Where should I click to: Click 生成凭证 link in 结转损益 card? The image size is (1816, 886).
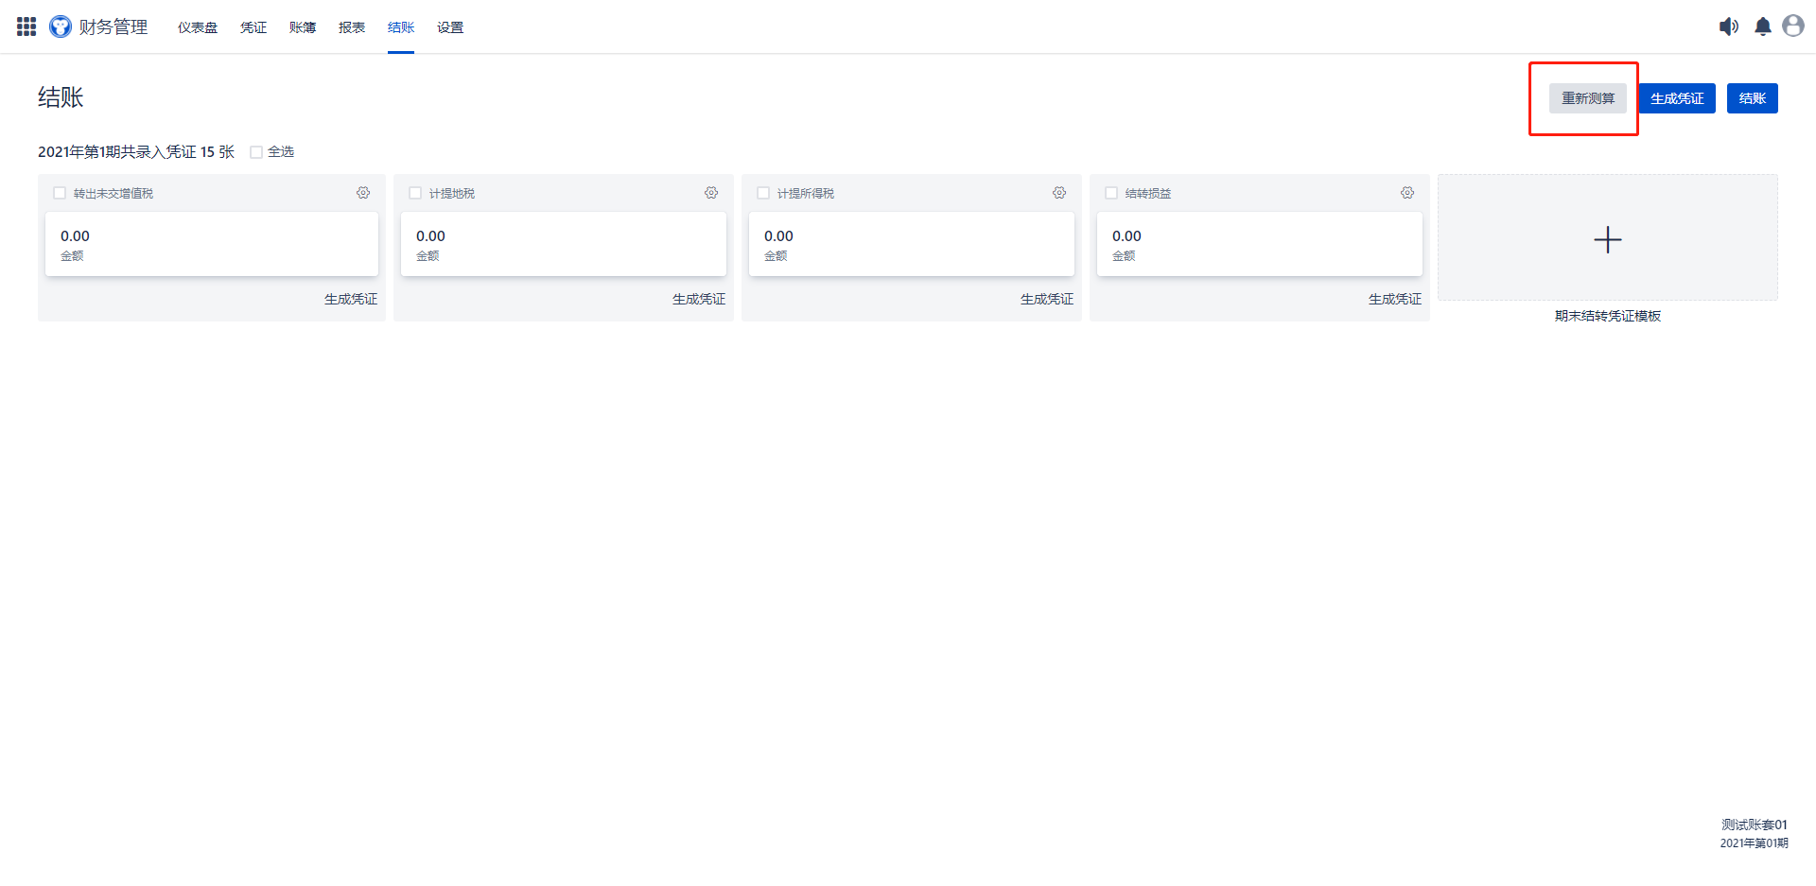[1395, 299]
